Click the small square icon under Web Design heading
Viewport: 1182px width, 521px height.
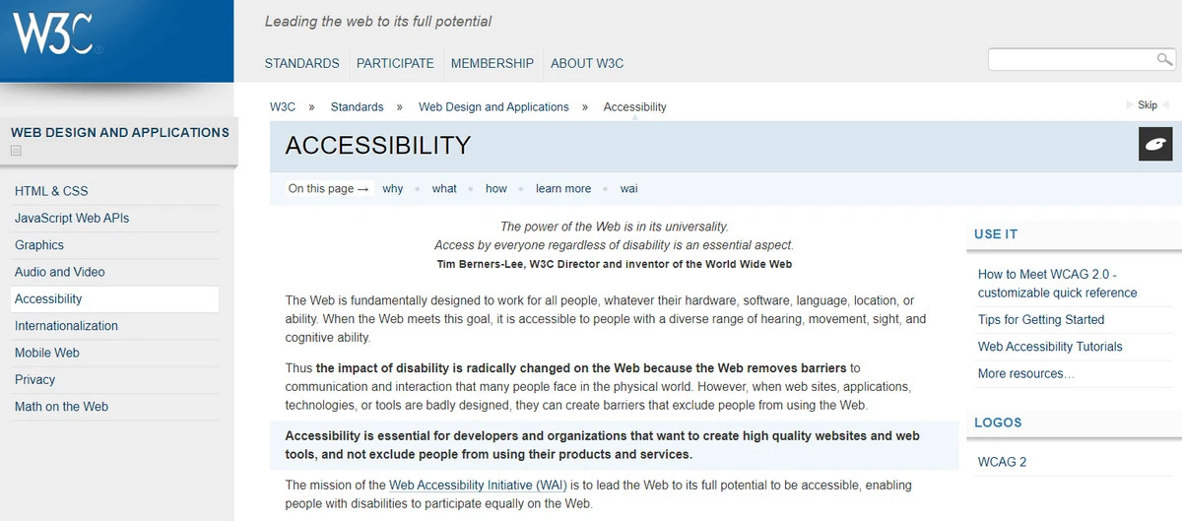click(x=16, y=151)
